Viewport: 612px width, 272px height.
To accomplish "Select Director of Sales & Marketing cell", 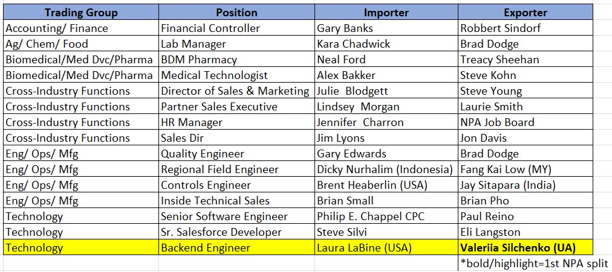I will (235, 91).
